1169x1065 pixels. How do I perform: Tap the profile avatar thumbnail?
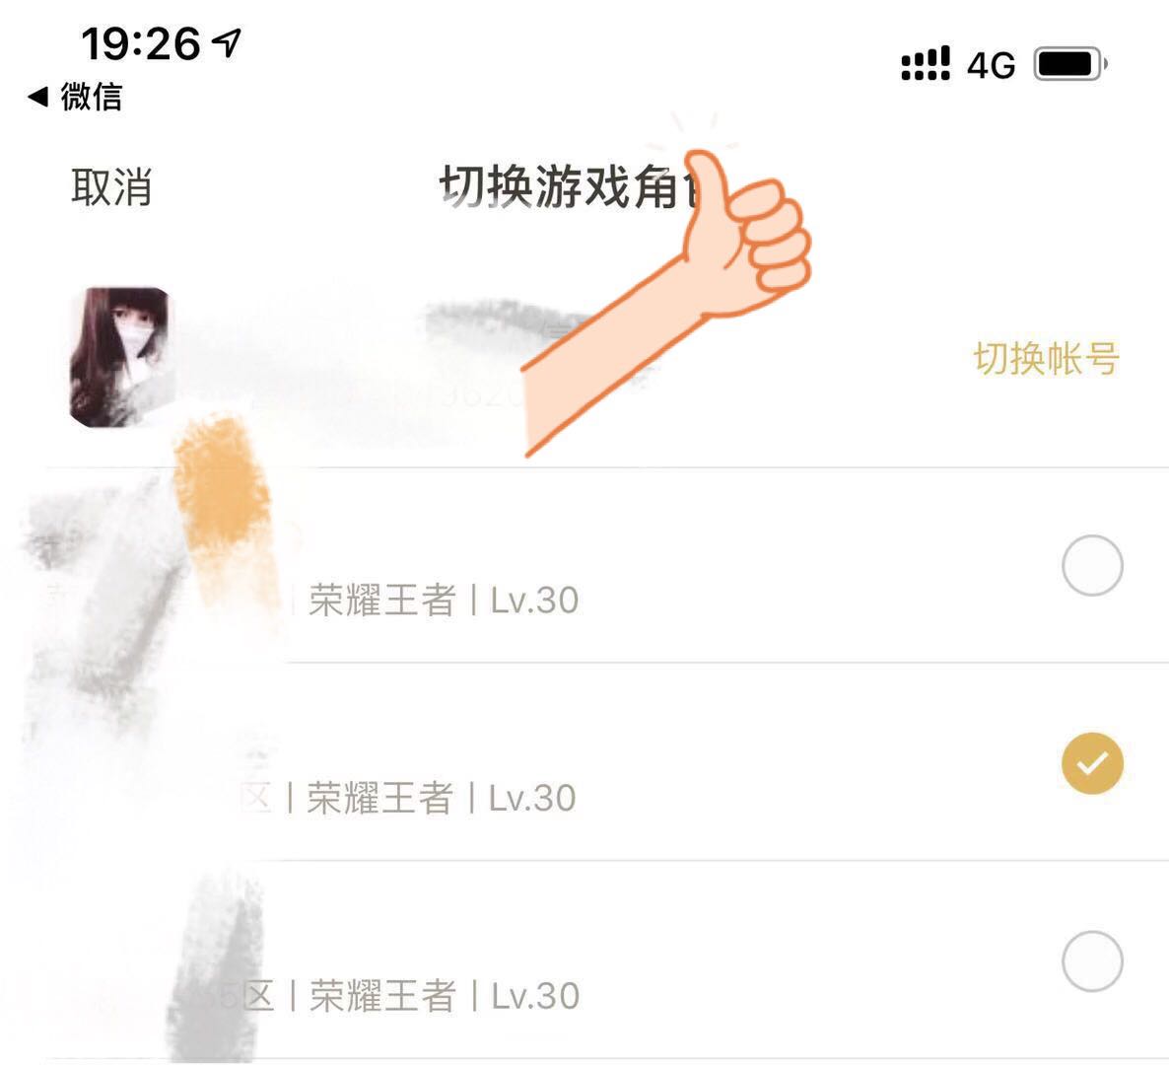(119, 357)
